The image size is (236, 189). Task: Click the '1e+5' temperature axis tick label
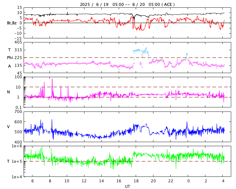coord(17,161)
